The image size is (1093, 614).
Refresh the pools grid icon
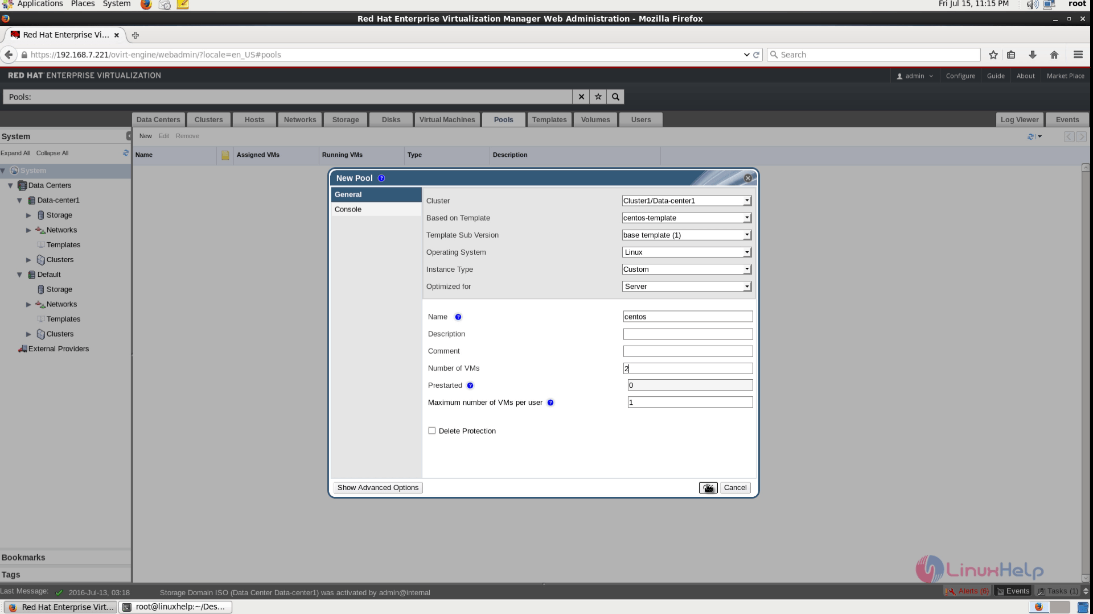1030,136
